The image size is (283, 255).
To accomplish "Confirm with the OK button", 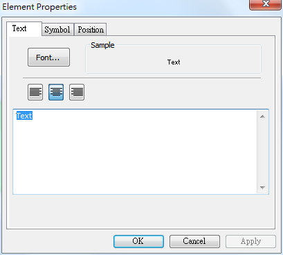I will (138, 241).
